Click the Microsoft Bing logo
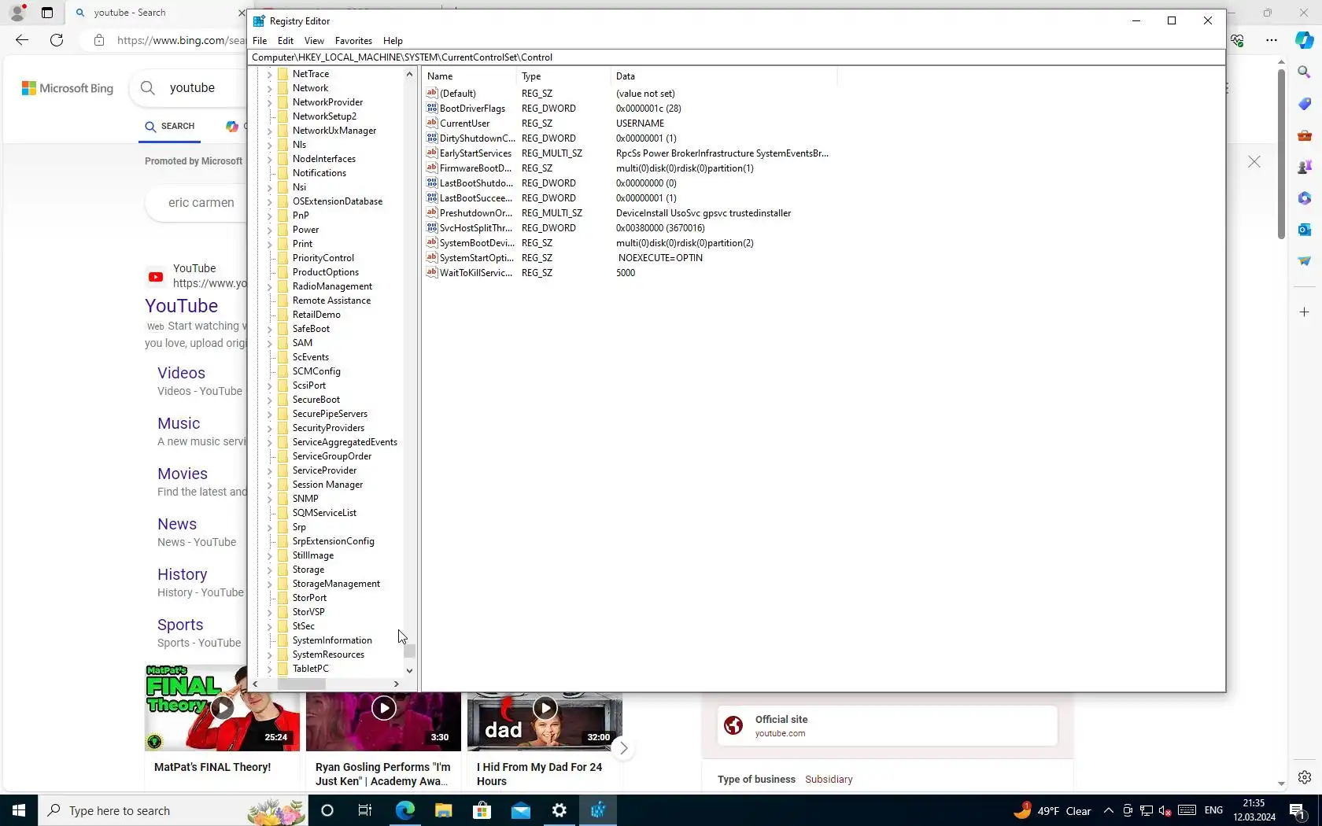This screenshot has height=826, width=1322. (68, 88)
